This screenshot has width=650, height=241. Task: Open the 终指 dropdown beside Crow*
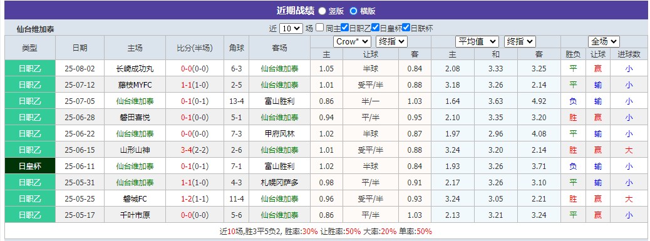pyautogui.click(x=391, y=42)
